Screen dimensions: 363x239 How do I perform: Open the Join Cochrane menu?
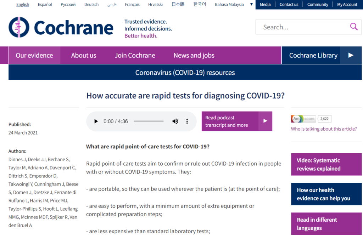135,55
